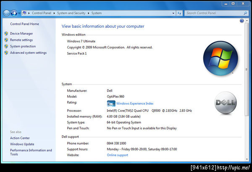Expand the arrow after System and Security
The width and height of the screenshot is (252, 172).
88,13
